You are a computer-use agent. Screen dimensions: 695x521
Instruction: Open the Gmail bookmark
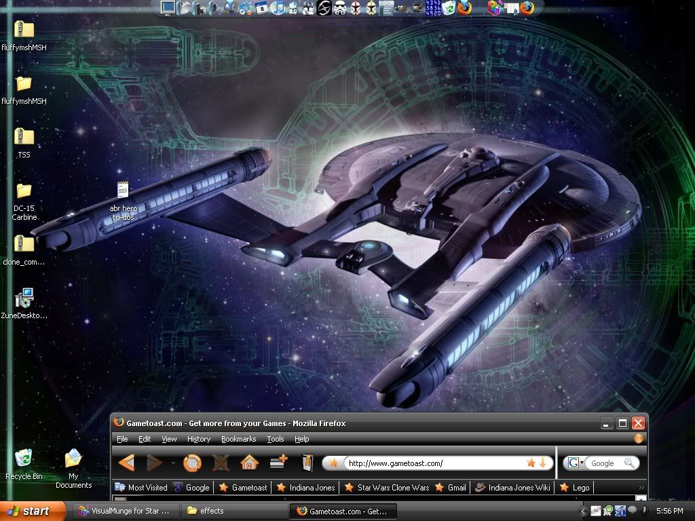point(451,487)
